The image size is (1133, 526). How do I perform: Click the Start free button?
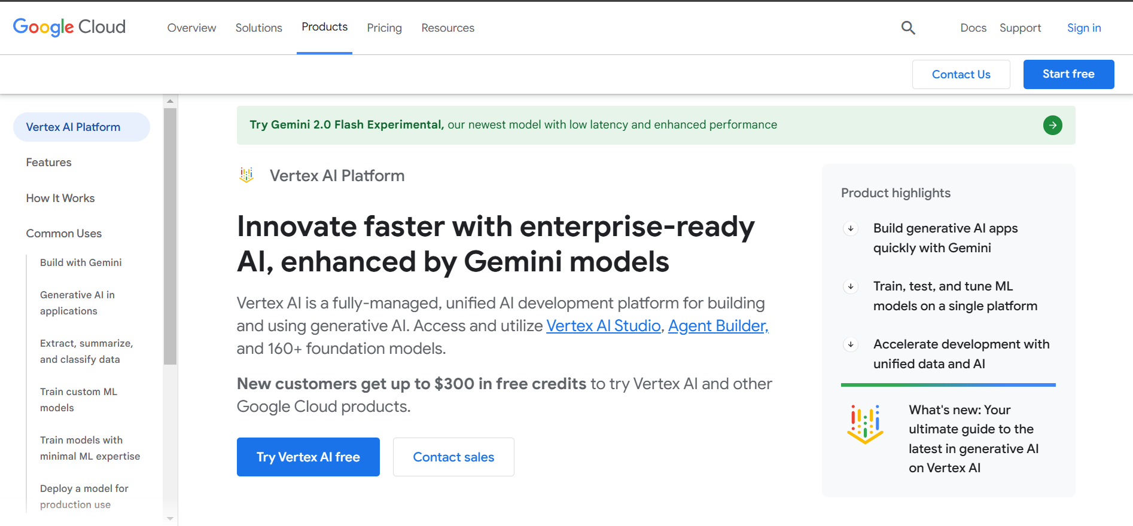tap(1068, 74)
